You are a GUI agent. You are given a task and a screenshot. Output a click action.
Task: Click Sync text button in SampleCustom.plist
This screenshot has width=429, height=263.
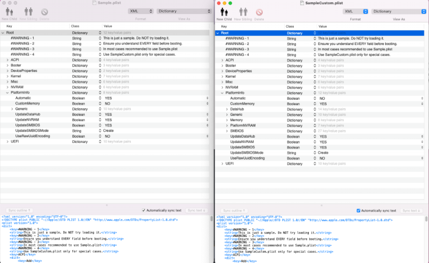tap(412, 211)
